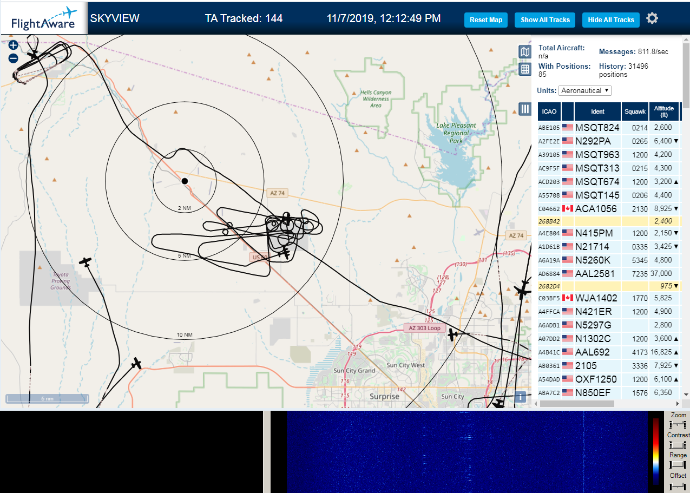690x493 pixels.
Task: Click US flag in MSQT824 row
Action: (568, 127)
